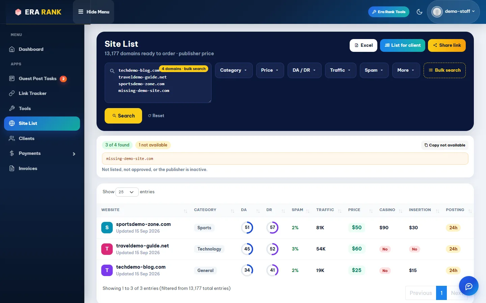Click the DR 57 progress ring

click(x=272, y=228)
